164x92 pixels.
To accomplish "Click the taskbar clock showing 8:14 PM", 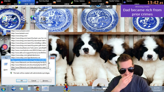I will pos(157,89).
